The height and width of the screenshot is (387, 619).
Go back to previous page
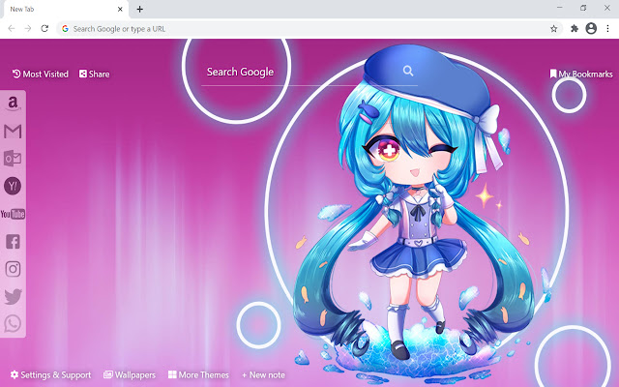coord(12,28)
